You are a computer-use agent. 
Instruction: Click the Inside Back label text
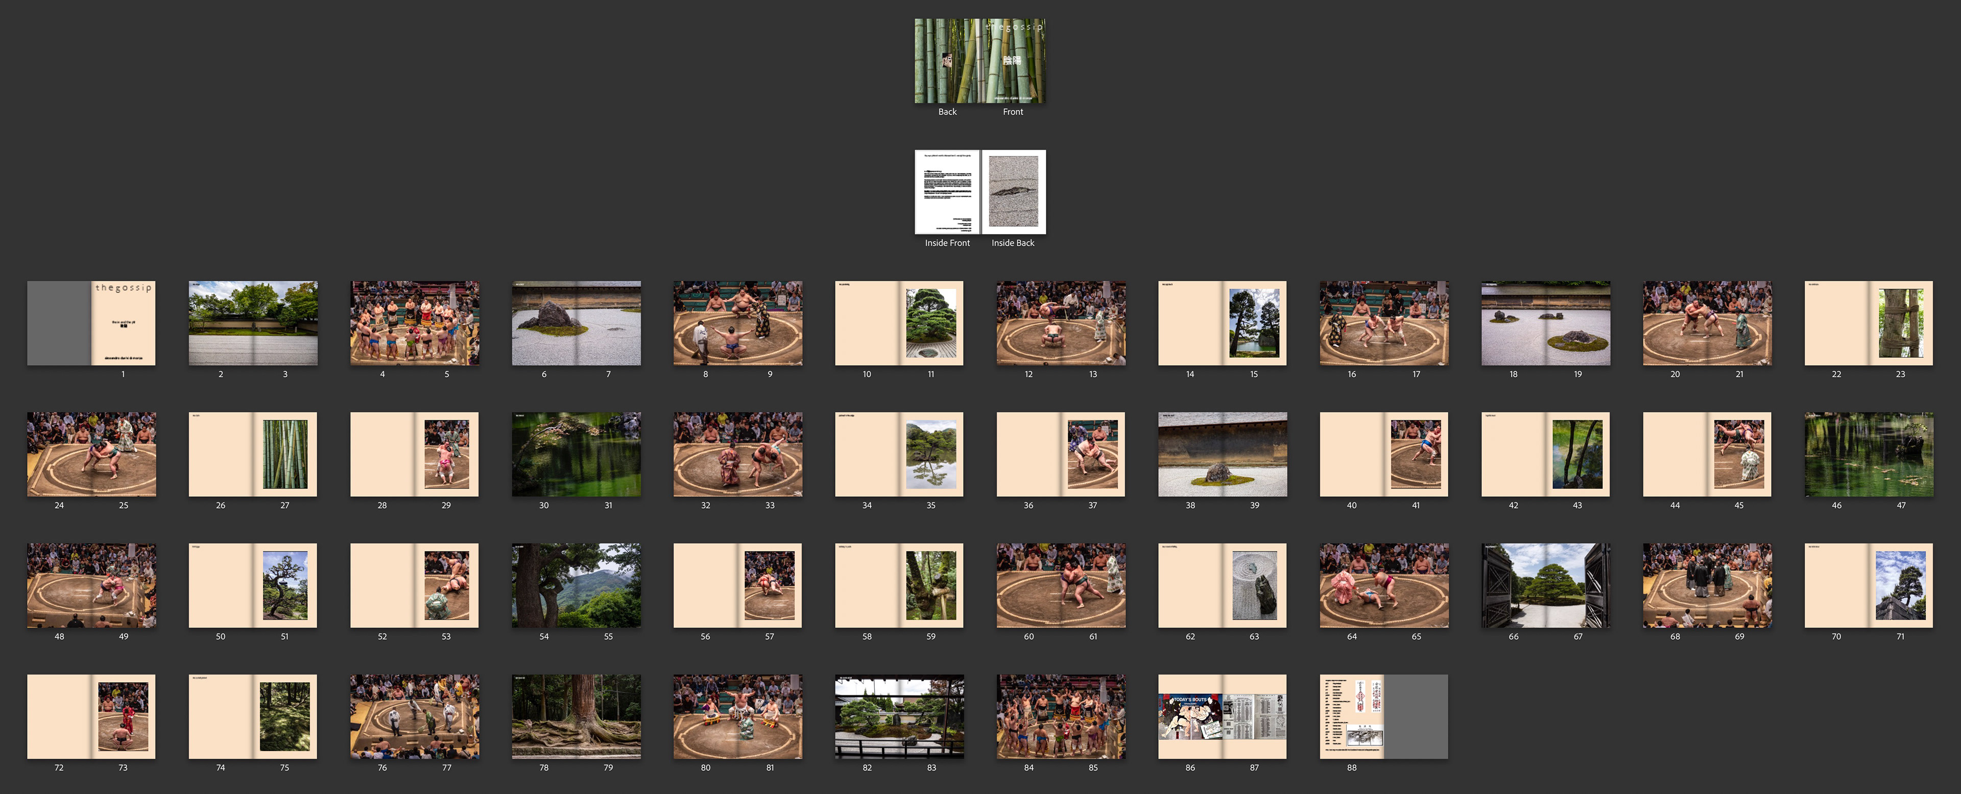1013,243
